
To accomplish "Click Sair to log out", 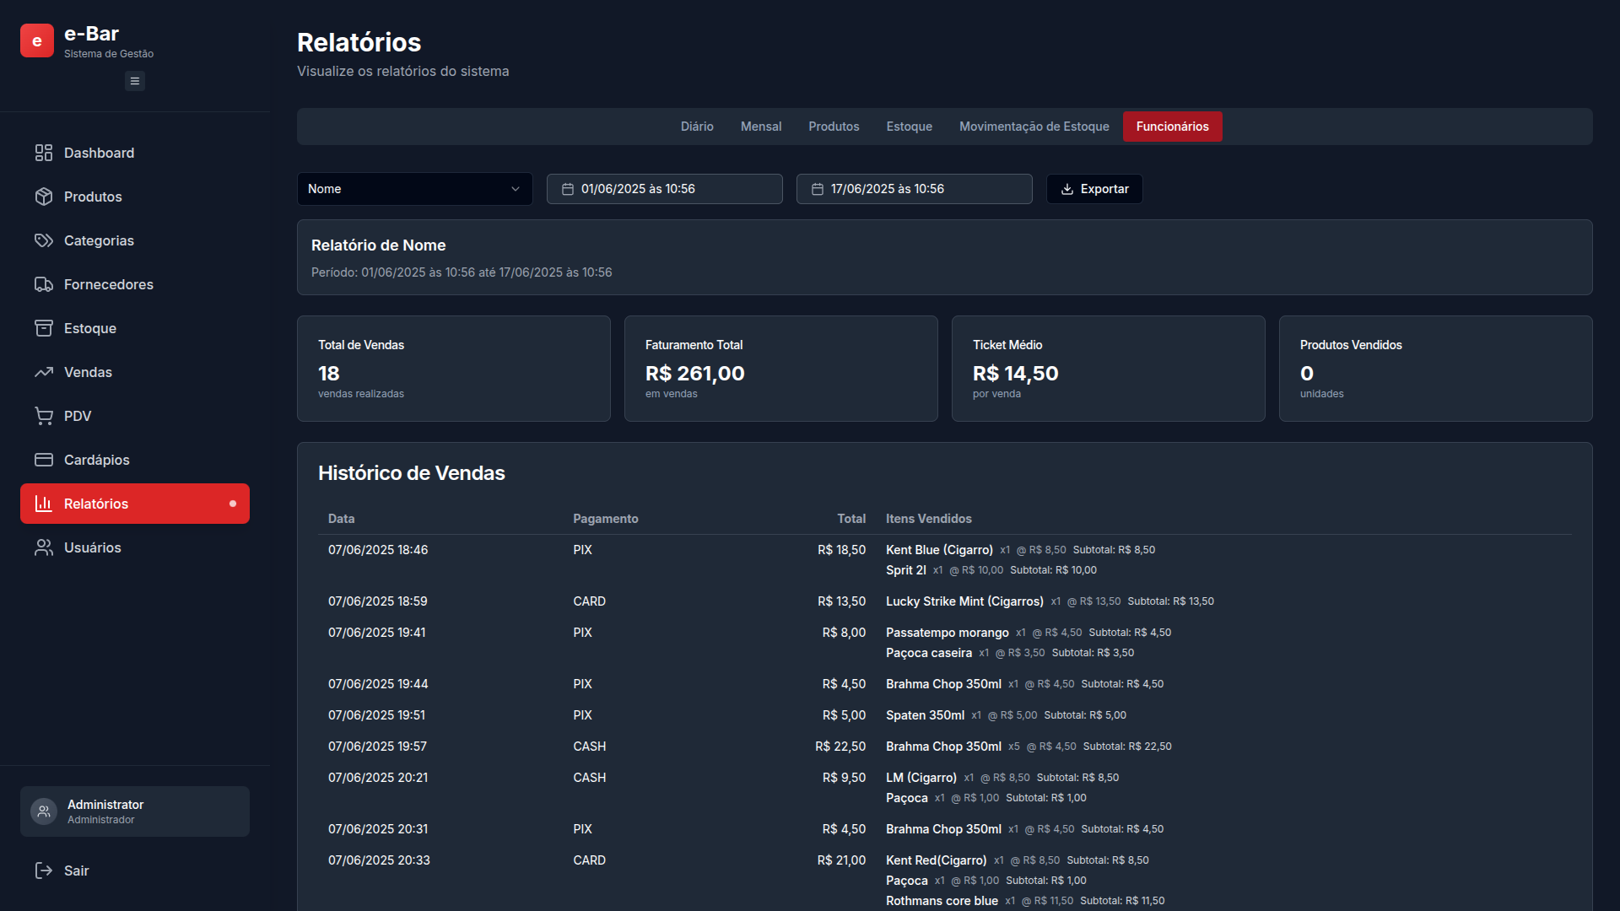I will 76,871.
